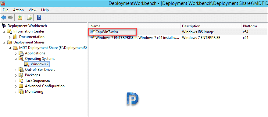The image size is (268, 117).
Task: Expand the Packages node
Action: [x=16, y=75]
